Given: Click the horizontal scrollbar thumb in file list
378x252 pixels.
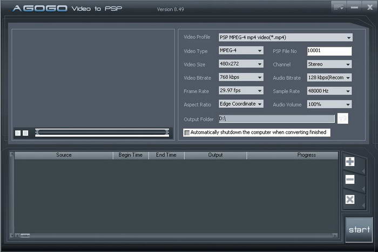Looking at the screenshot, I should [x=25, y=235].
